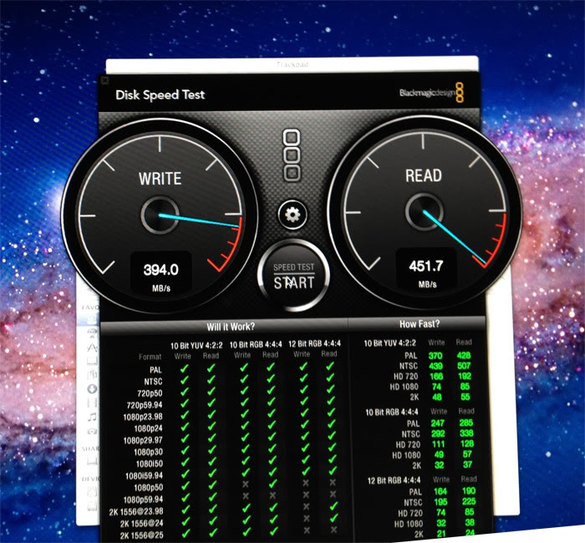Open Downloads in the Finder sidebar behind
Screen dimensions: 585x543
tap(92, 389)
